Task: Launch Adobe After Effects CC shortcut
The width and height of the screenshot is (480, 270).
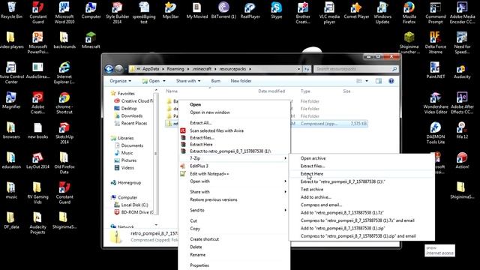Action: pyautogui.click(x=462, y=103)
